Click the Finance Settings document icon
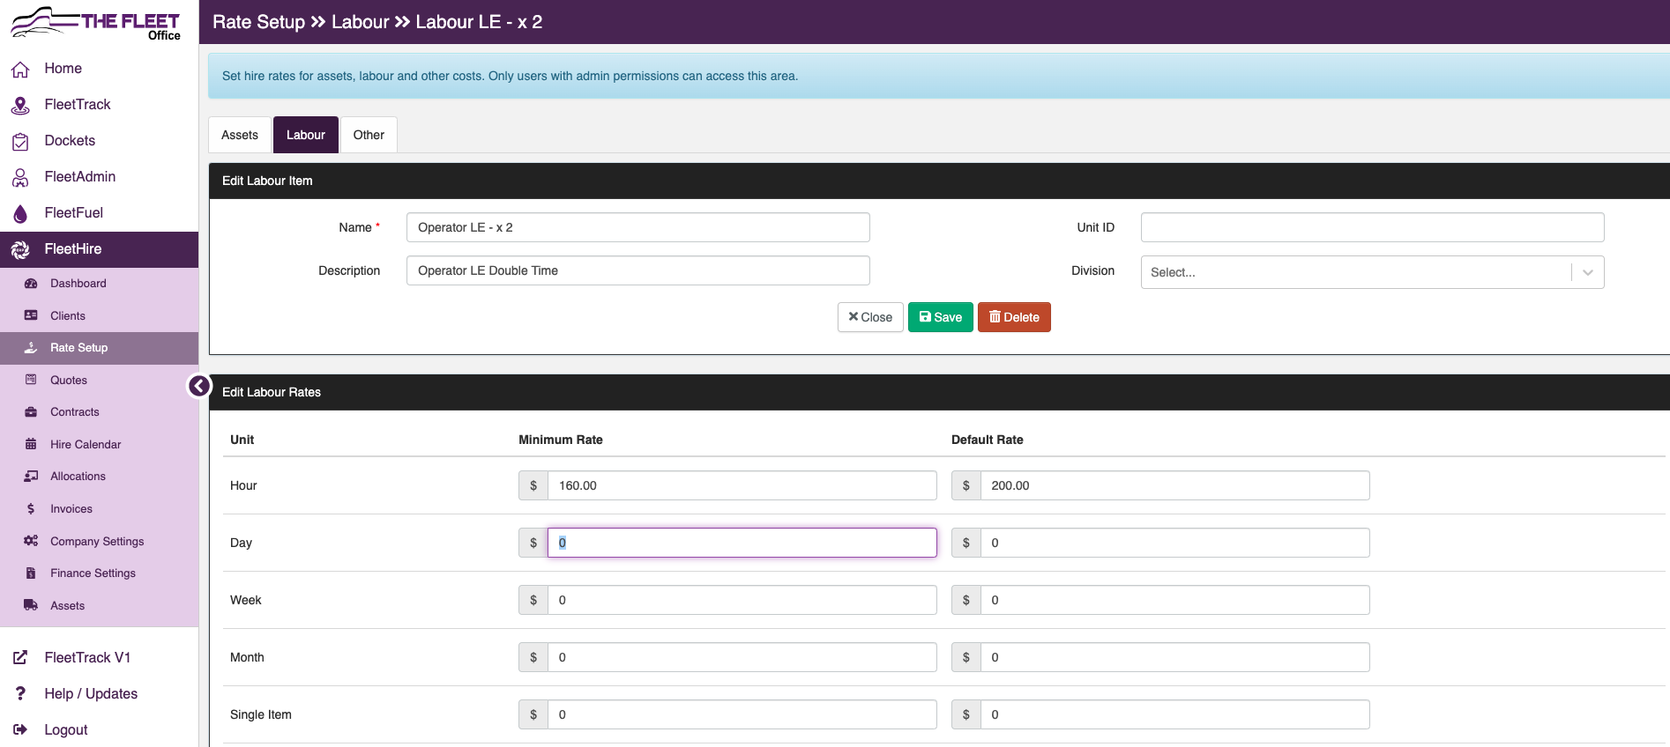1670x747 pixels. [x=31, y=573]
